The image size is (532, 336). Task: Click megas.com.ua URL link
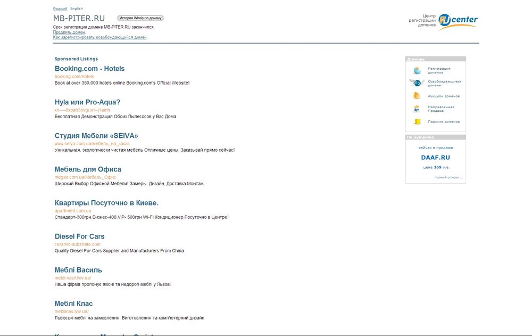click(85, 177)
